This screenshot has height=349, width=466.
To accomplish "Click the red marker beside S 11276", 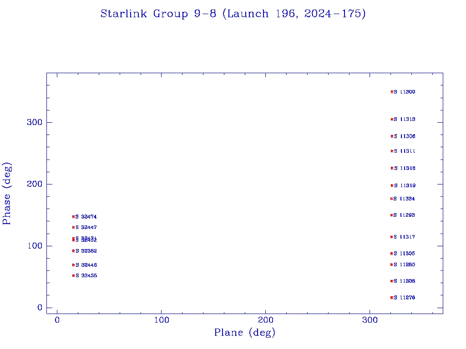I will pos(392,298).
